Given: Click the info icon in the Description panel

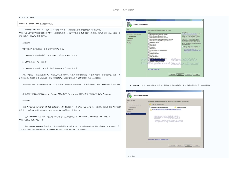Looking at the screenshot, I should point(183,47).
